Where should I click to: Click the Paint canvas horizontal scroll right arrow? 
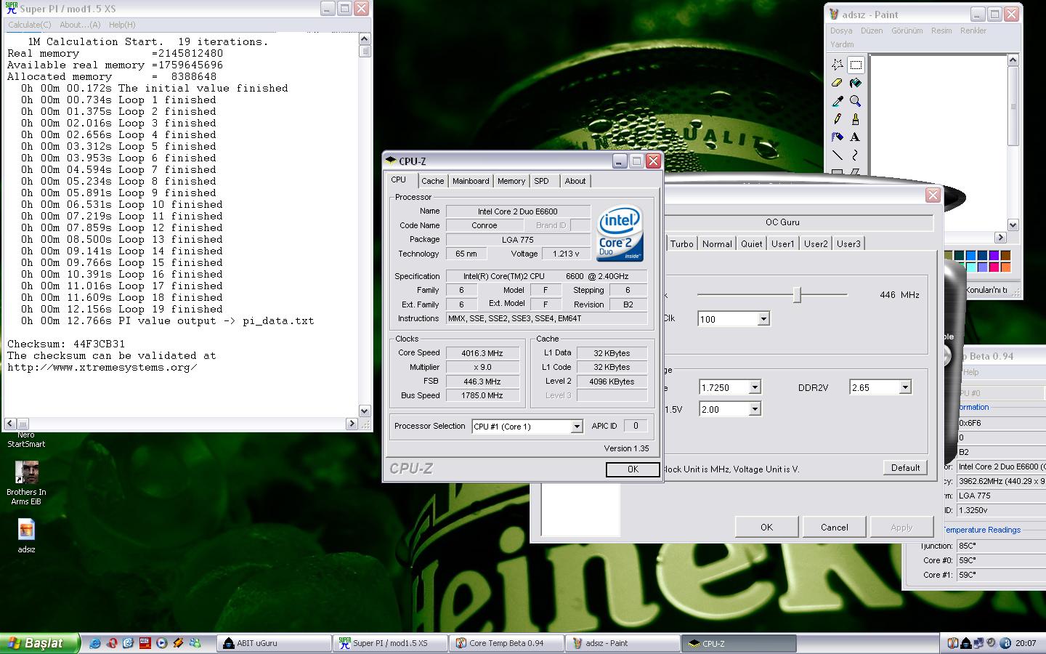click(x=1000, y=238)
